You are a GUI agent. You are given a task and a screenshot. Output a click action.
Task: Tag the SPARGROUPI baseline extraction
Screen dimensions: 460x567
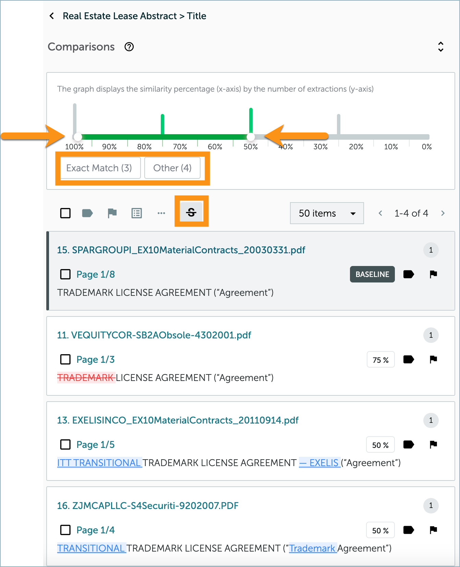(x=409, y=274)
